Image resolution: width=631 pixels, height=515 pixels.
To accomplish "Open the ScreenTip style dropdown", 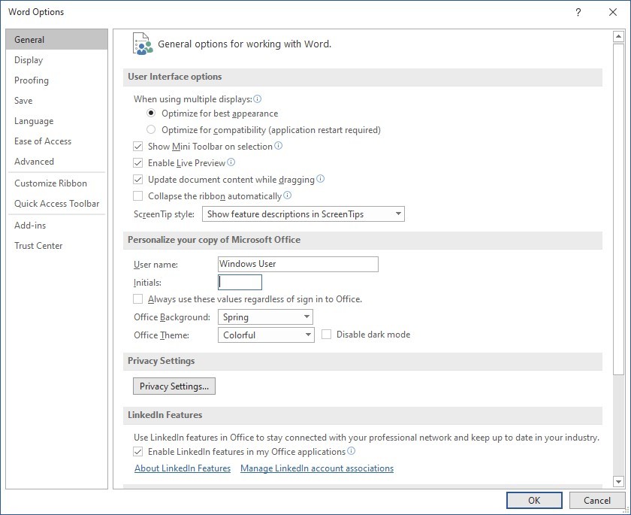I will (x=303, y=214).
